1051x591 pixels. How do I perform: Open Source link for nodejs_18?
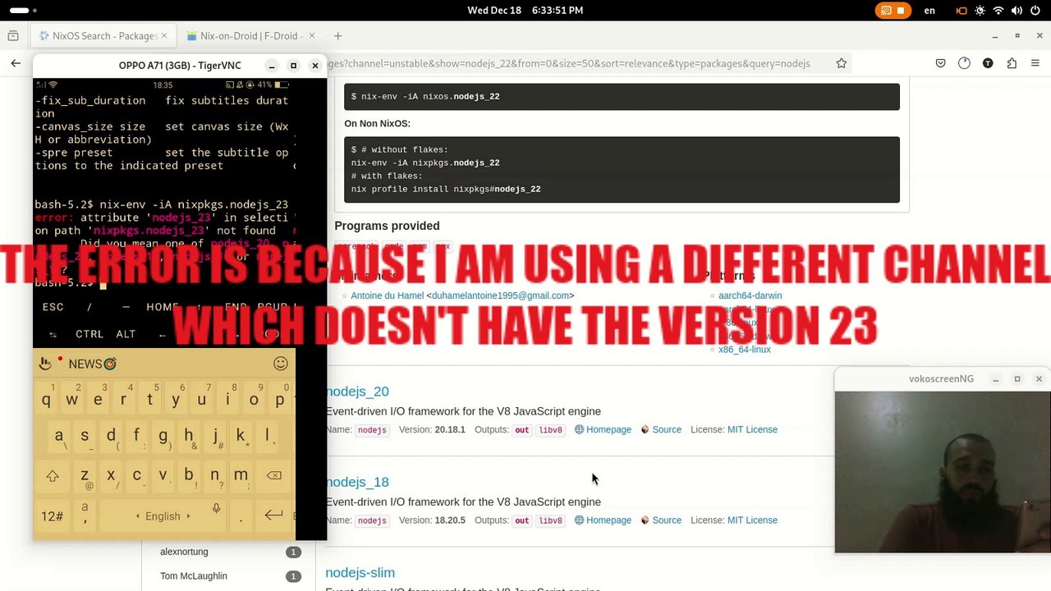661,520
